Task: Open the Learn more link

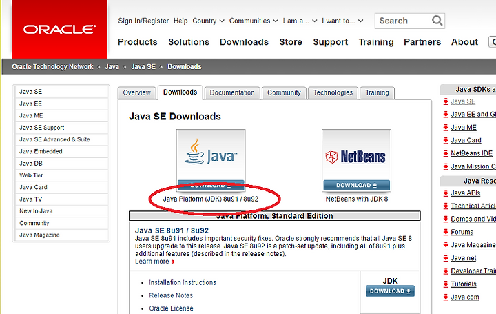Action: [x=152, y=262]
